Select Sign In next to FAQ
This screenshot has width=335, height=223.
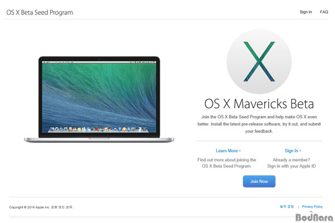pos(306,12)
